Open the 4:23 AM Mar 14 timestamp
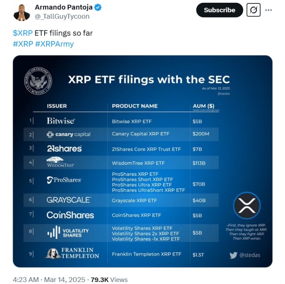 pyautogui.click(x=49, y=280)
